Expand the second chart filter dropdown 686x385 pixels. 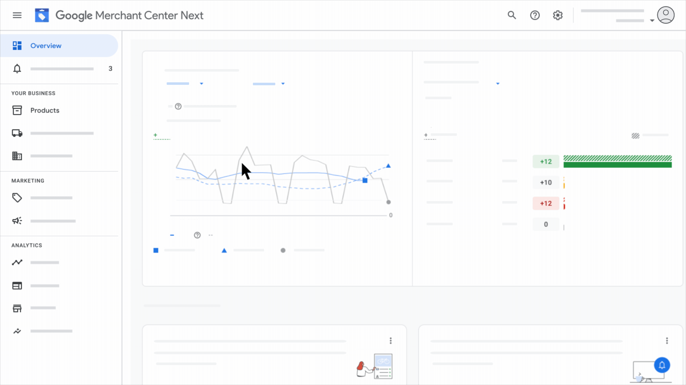(x=283, y=83)
